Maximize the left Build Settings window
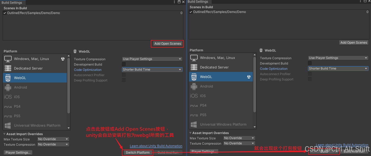The width and height of the screenshot is (371, 156). pyautogui.click(x=179, y=2)
